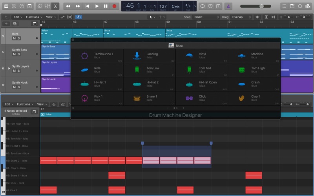Select the Clap 1 hand icon pad
Screen dimensions: 314x196
coord(241,98)
